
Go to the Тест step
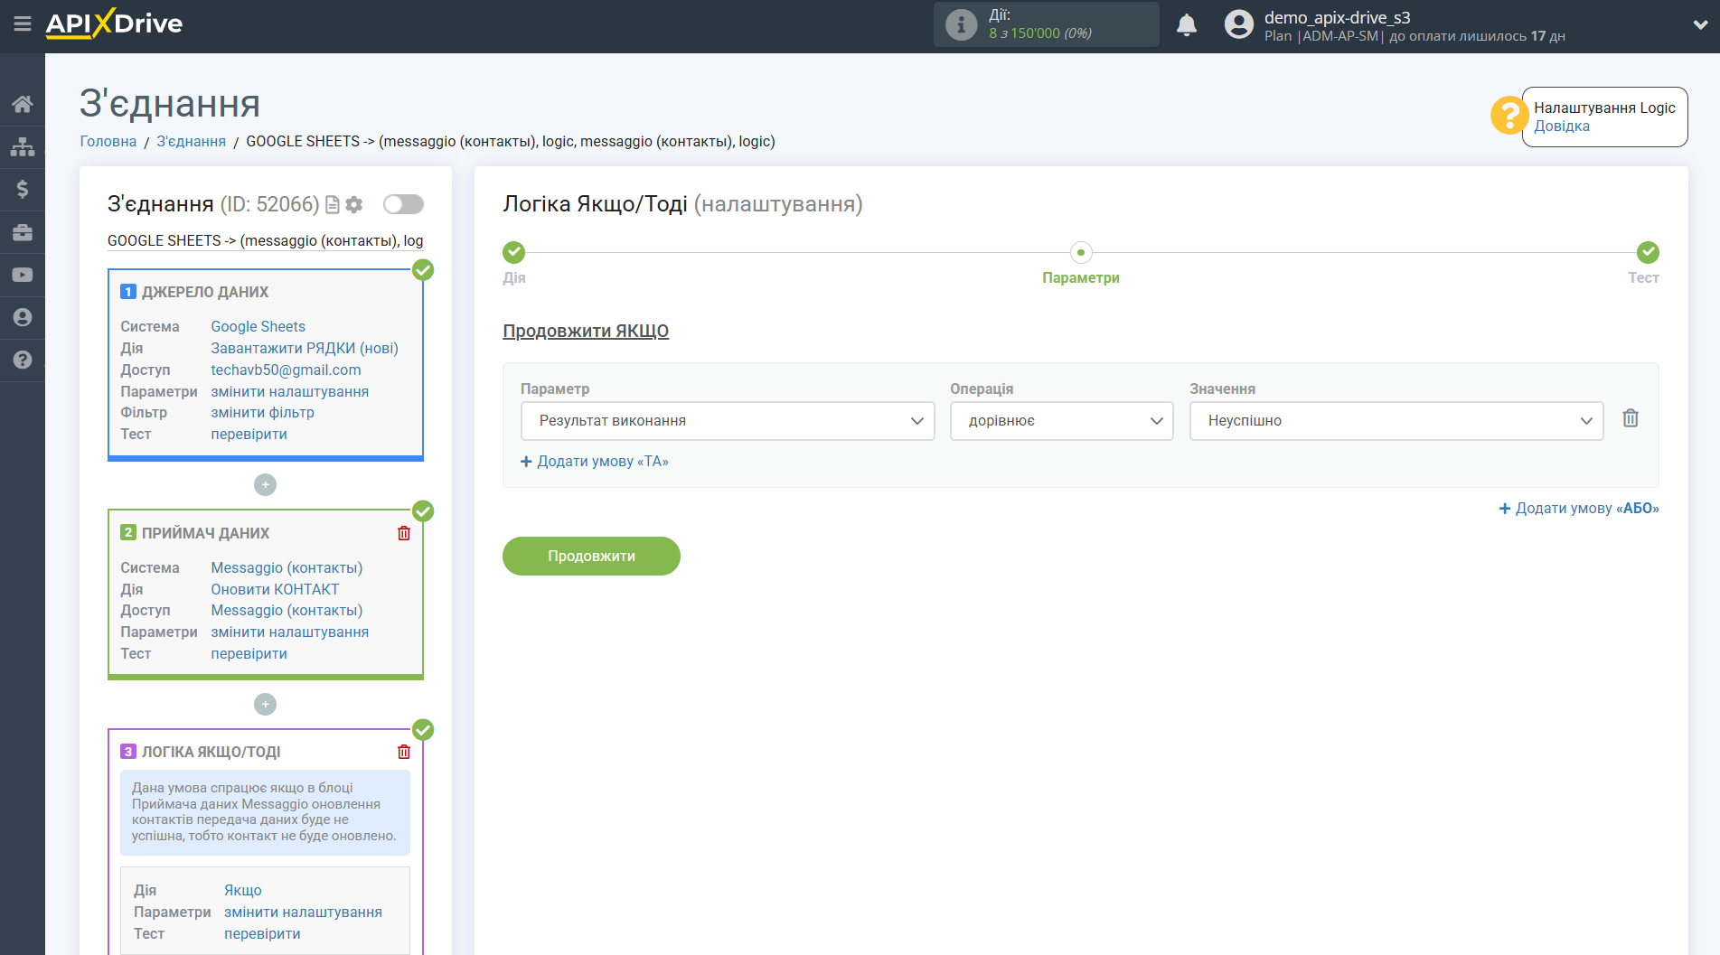click(1647, 253)
